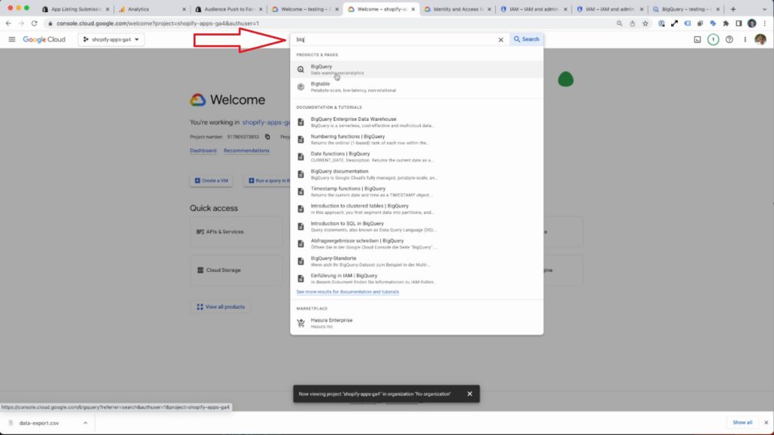Bookmark this page with star icon
Viewport: 774px width, 435px height.
point(646,23)
